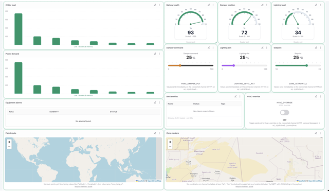Image resolution: width=329 pixels, height=191 pixels.
Task: Zoom in on the Zone markers map
Action: [x=170, y=142]
